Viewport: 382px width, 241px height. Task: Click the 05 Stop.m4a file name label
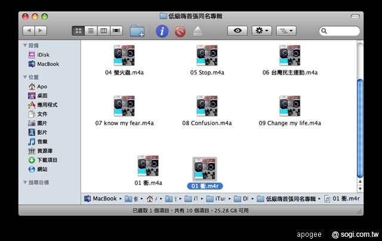click(x=207, y=73)
